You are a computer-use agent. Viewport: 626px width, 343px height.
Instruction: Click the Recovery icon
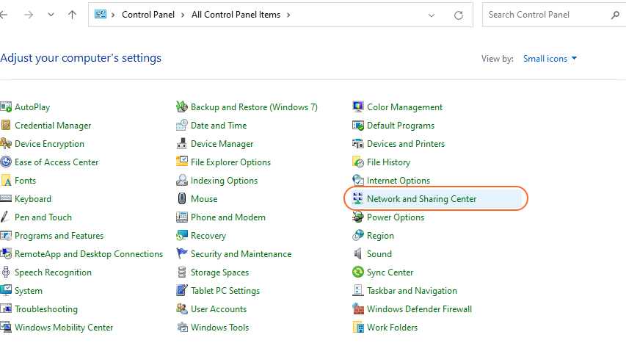(x=182, y=236)
